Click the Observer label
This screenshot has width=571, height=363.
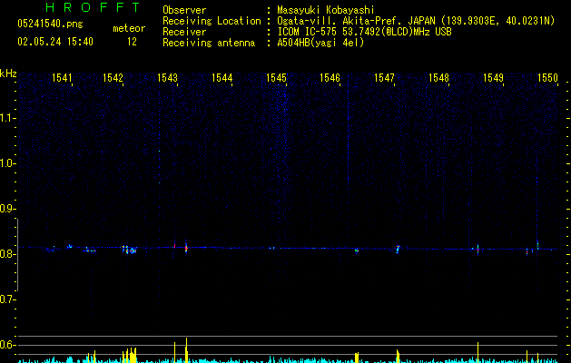click(x=184, y=10)
